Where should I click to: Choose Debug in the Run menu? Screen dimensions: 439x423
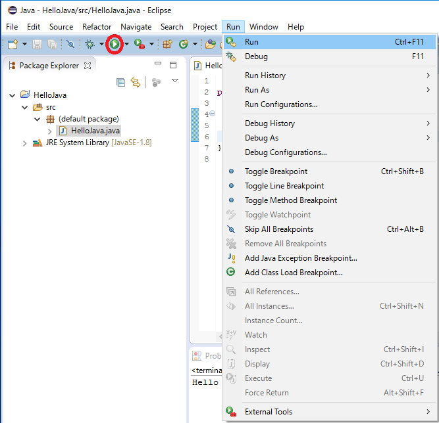(330, 56)
